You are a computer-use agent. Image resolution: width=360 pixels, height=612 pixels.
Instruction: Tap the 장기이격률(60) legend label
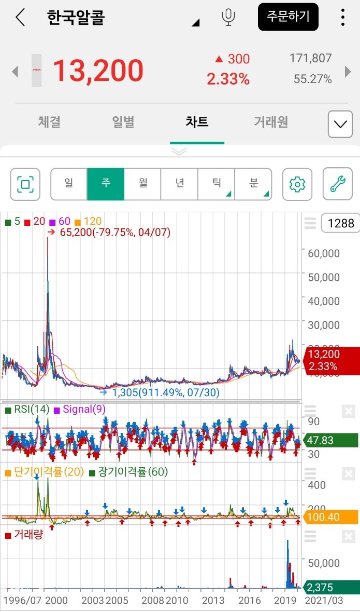(x=128, y=472)
